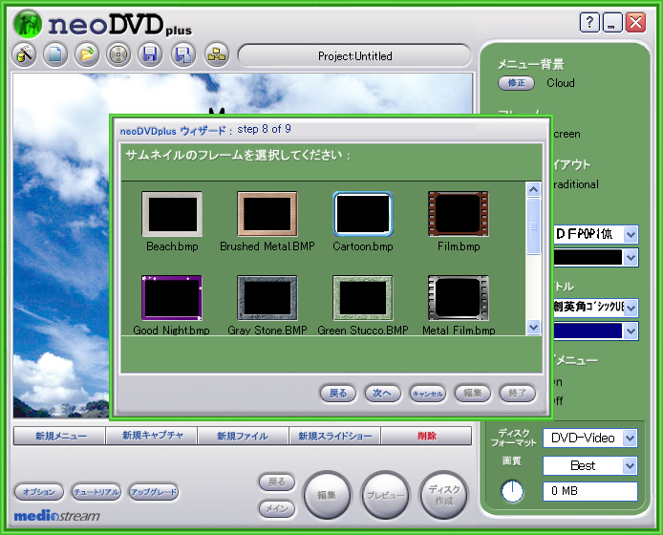Click the red 削除 delete tab

click(427, 436)
